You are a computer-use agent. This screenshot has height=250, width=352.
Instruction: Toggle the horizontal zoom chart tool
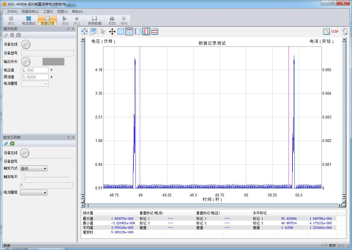129,31
